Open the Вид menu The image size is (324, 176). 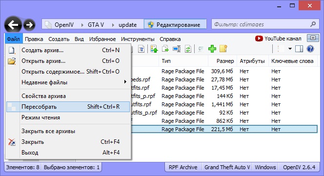tap(79, 39)
